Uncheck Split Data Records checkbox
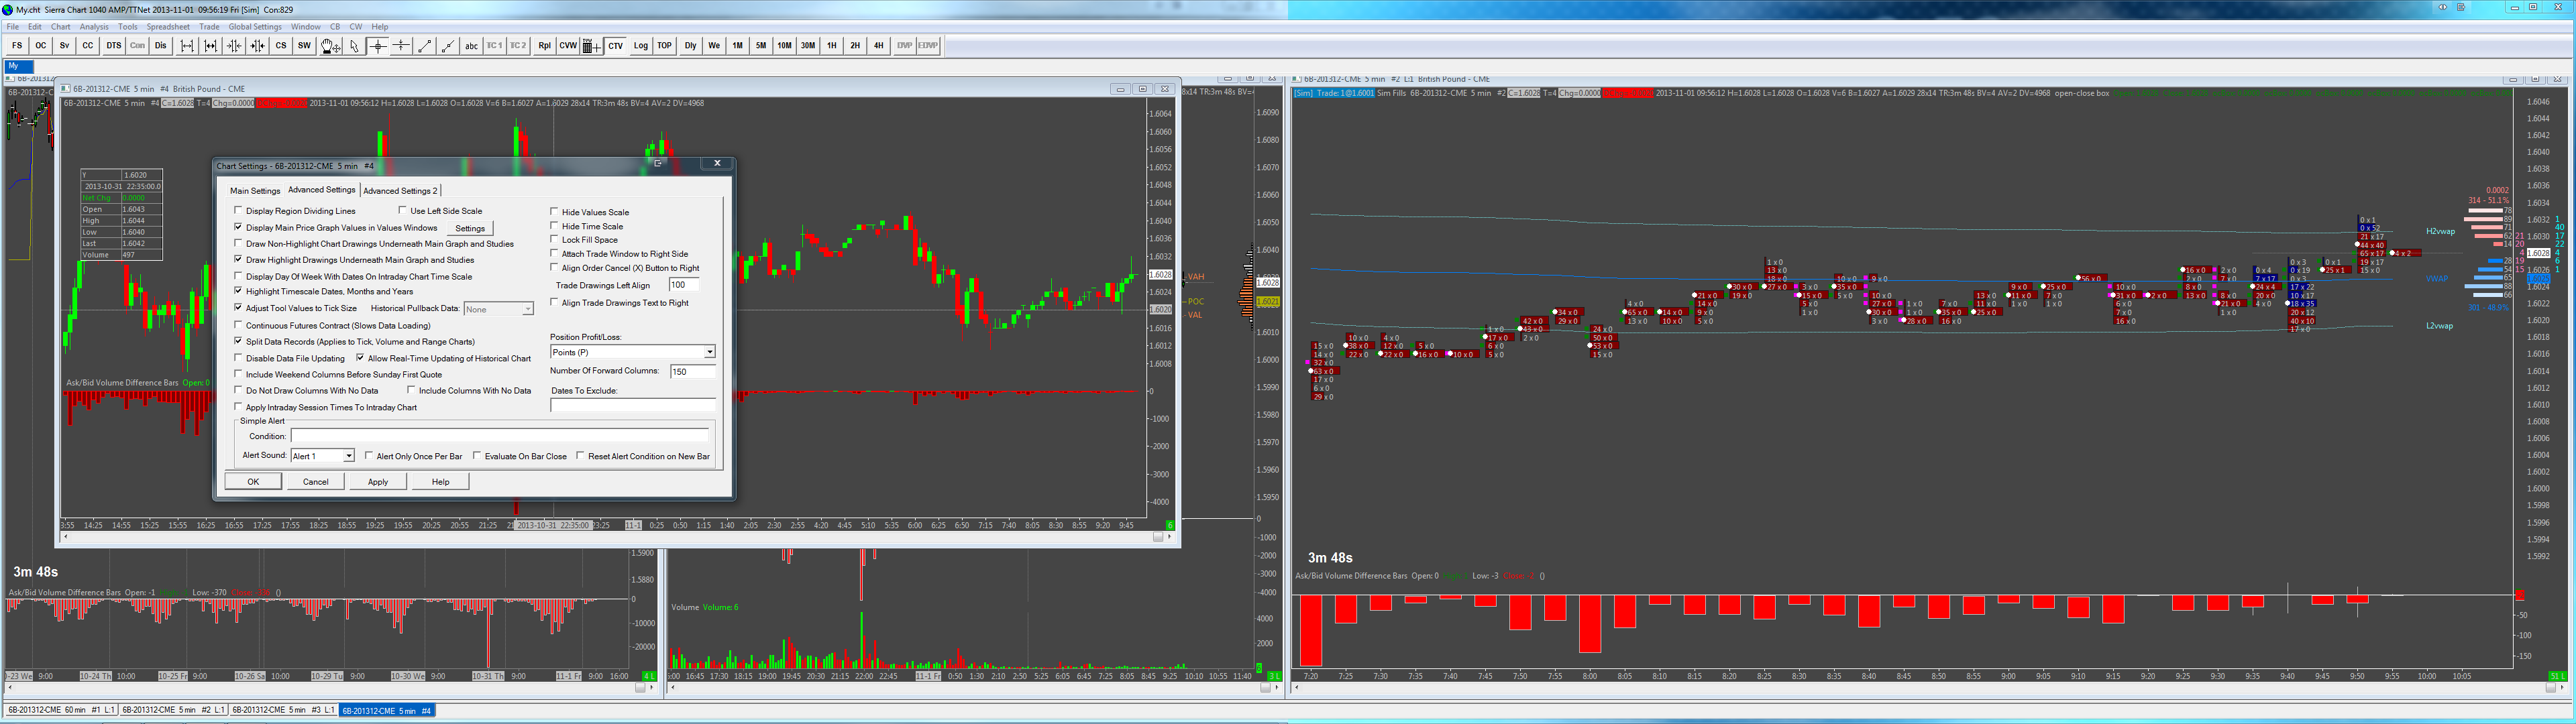The width and height of the screenshot is (2576, 724). click(238, 342)
